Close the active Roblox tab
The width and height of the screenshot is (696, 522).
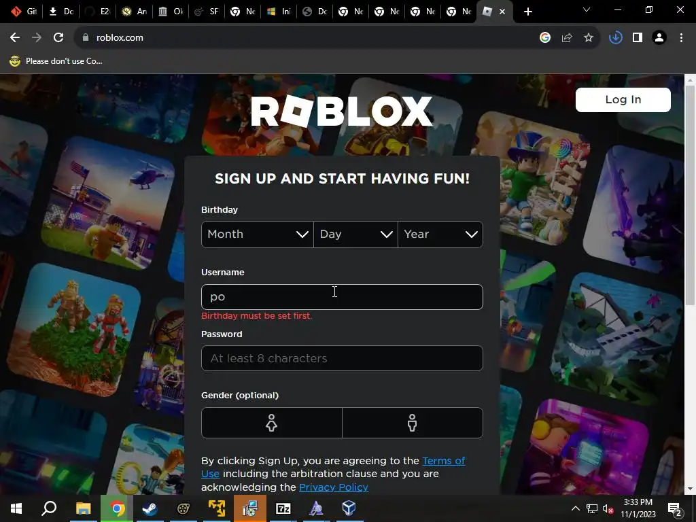[502, 12]
